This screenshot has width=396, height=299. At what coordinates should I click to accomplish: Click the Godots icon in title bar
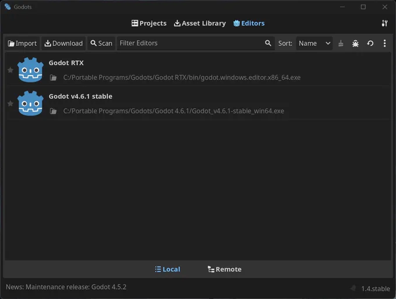pyautogui.click(x=8, y=7)
